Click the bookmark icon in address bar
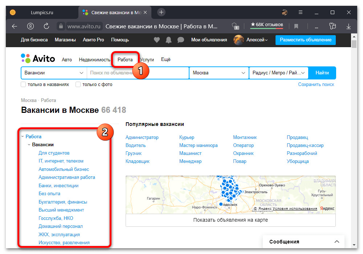The height and width of the screenshot is (254, 363). click(x=296, y=26)
